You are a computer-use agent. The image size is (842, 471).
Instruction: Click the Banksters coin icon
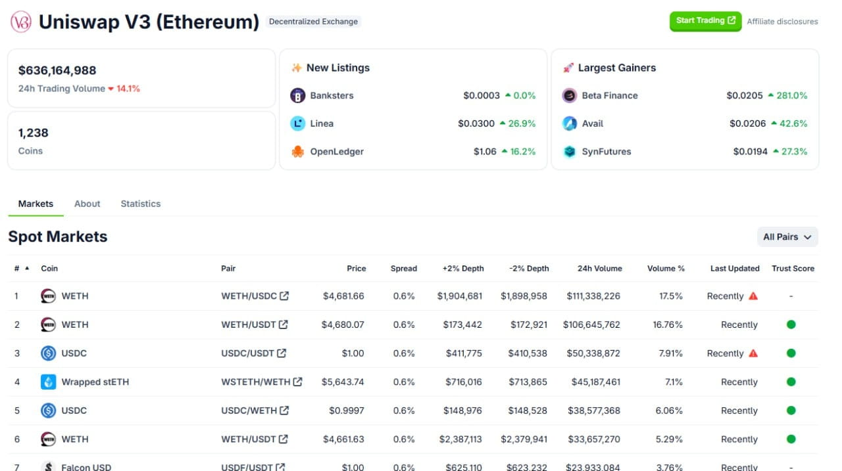click(x=298, y=95)
